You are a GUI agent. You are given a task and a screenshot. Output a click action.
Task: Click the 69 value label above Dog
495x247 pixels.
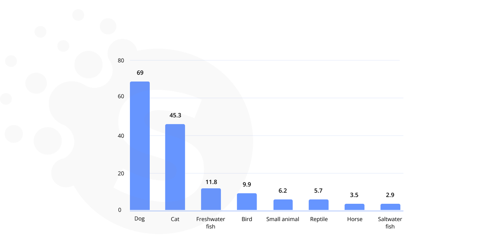(140, 72)
